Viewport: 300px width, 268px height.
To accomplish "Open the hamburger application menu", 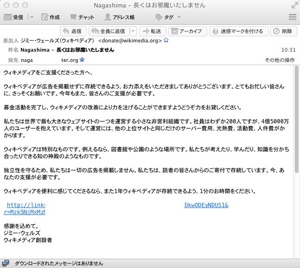I will (x=293, y=17).
